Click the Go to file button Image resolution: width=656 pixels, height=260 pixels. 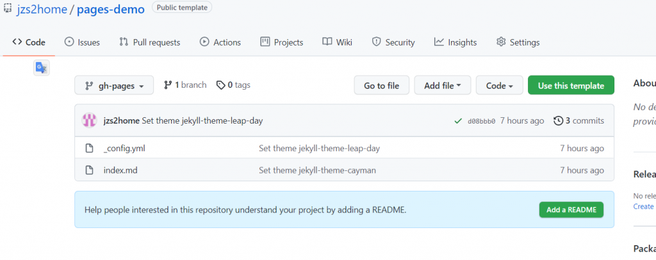coord(381,85)
